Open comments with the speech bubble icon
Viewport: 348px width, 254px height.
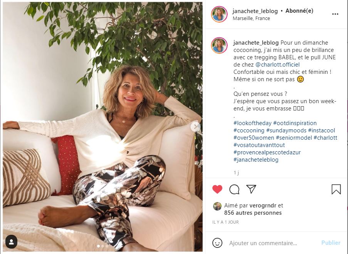click(234, 189)
